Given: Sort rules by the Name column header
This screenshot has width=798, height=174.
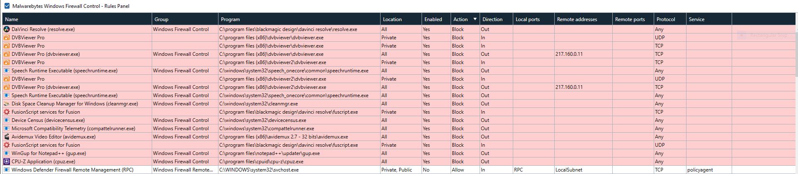Looking at the screenshot, I should (x=77, y=19).
